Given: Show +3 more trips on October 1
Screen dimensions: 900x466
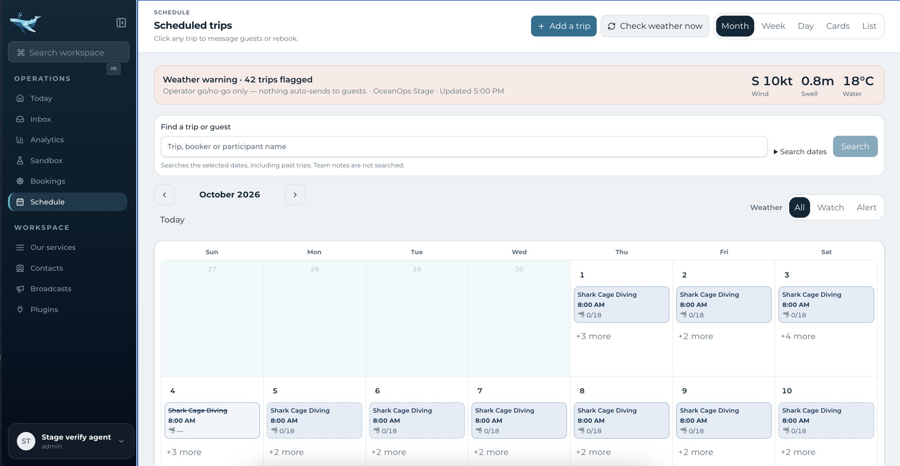Looking at the screenshot, I should (x=594, y=337).
